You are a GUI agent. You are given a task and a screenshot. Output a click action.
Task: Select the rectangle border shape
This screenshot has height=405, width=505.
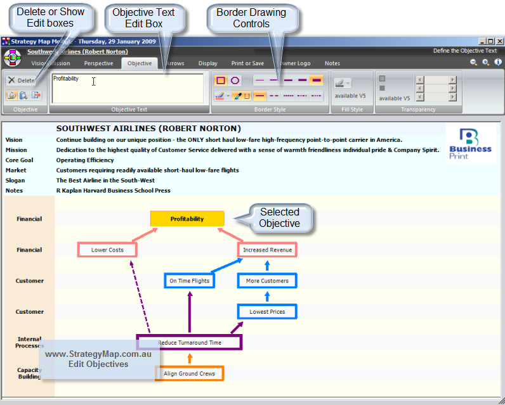point(221,80)
